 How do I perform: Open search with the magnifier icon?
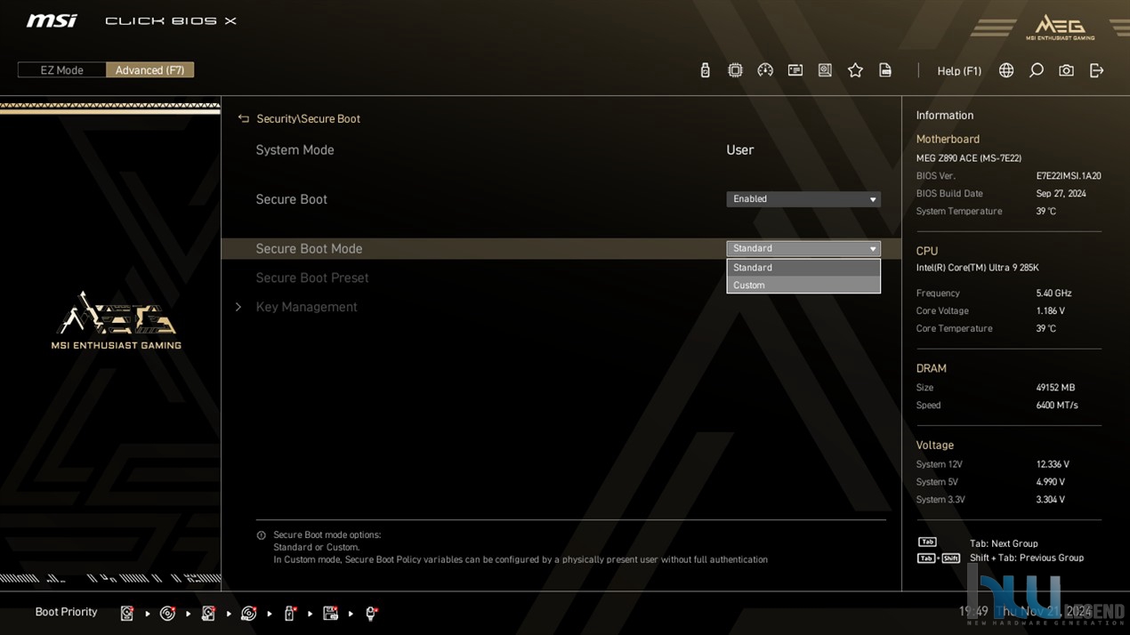(x=1037, y=70)
